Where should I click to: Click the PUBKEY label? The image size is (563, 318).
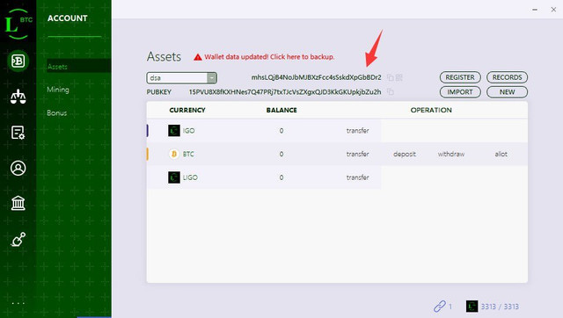[x=158, y=92]
